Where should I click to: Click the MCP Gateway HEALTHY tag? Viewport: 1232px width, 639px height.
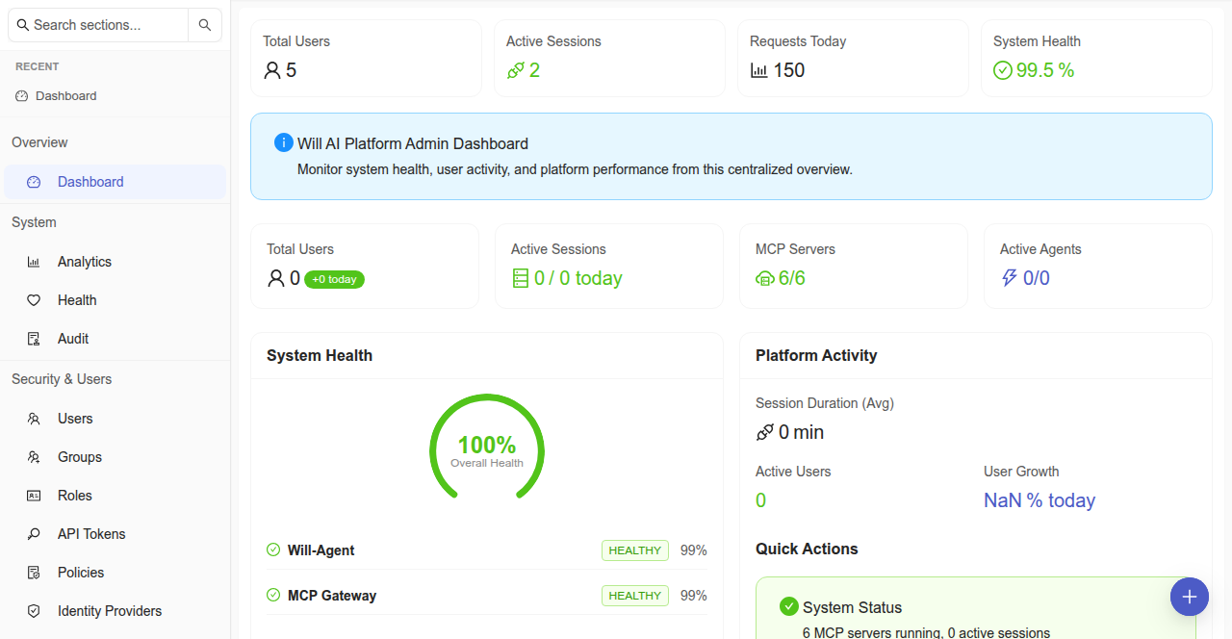pyautogui.click(x=635, y=596)
